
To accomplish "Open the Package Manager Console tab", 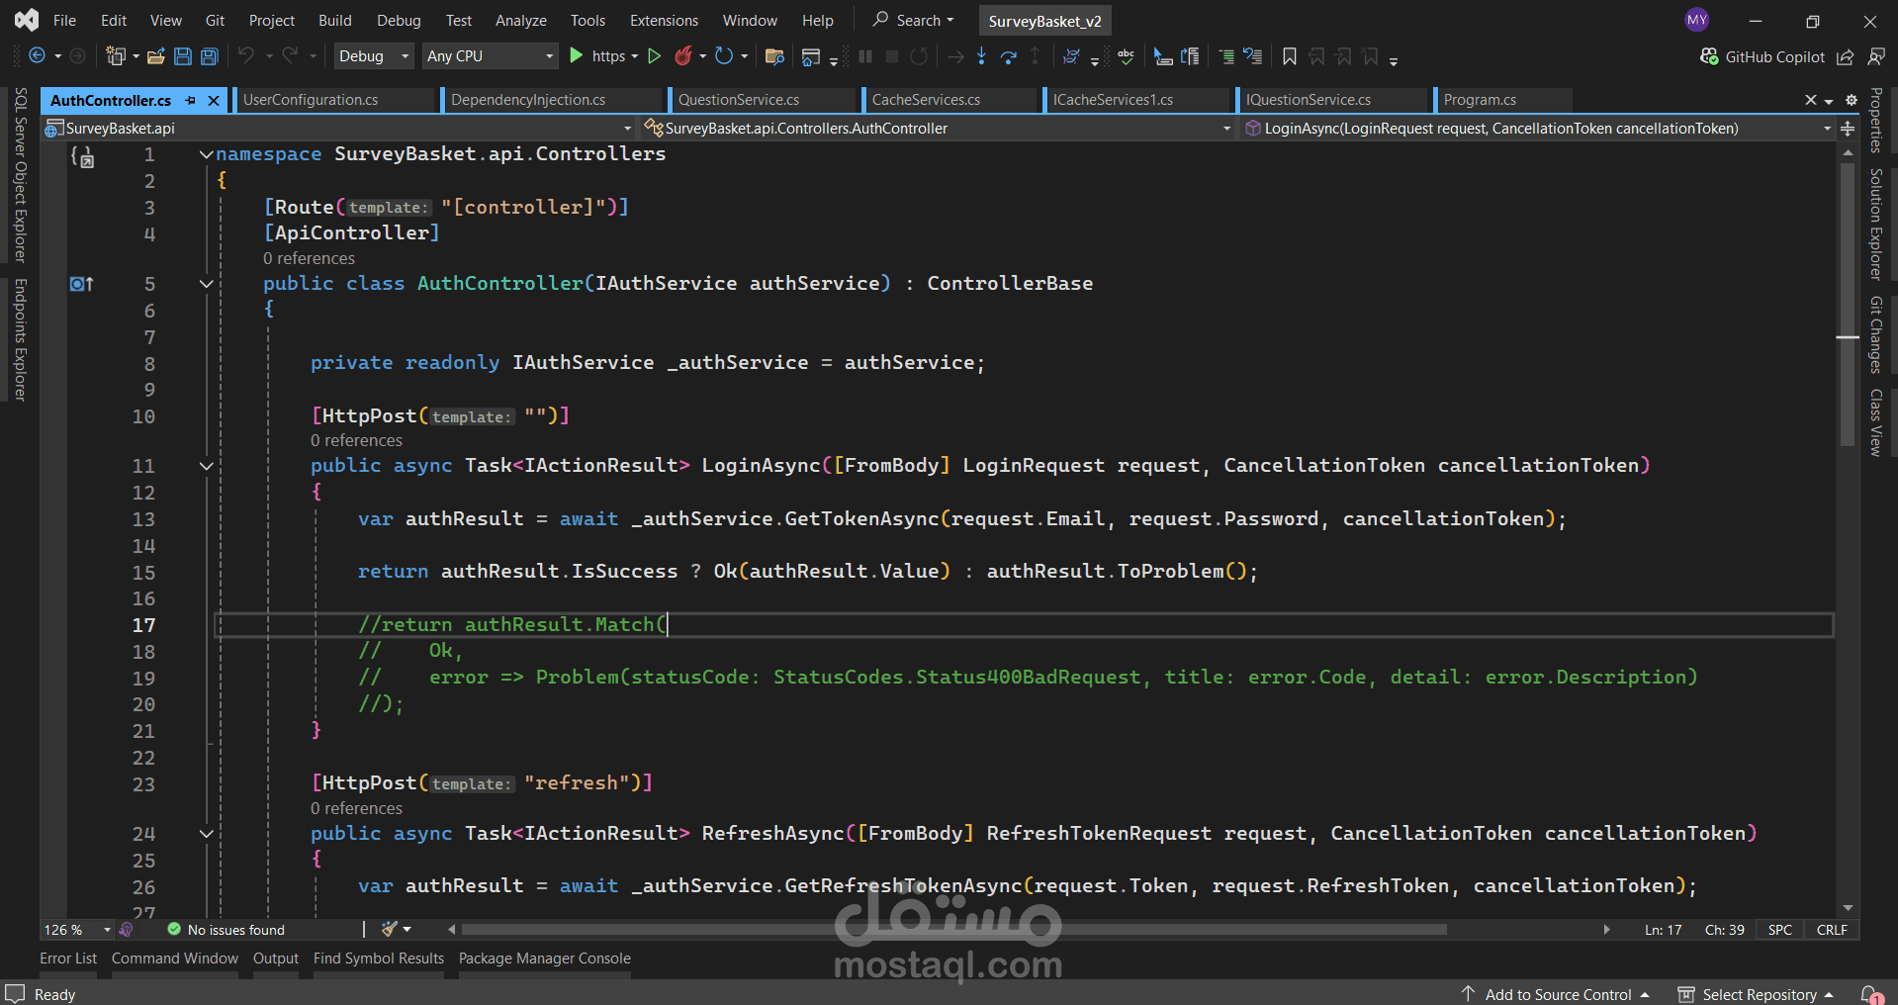I will click(544, 959).
